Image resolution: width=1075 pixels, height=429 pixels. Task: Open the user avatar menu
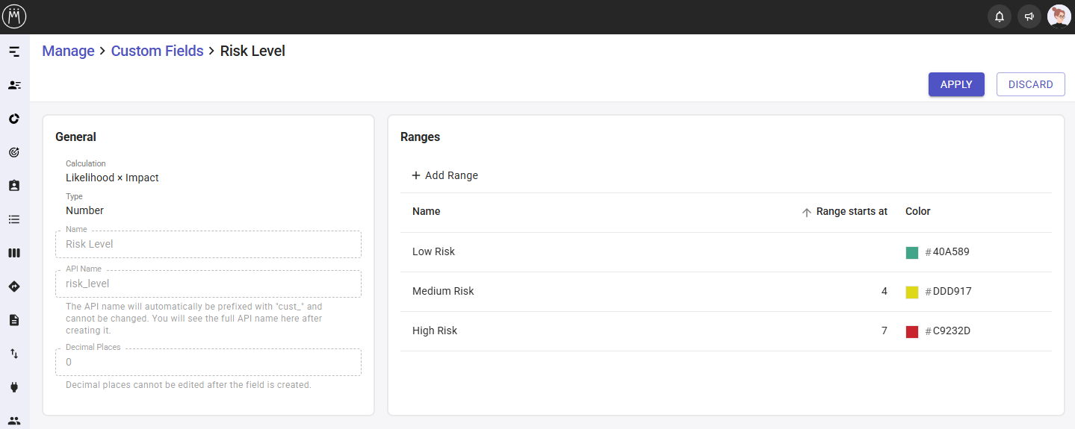pos(1059,16)
